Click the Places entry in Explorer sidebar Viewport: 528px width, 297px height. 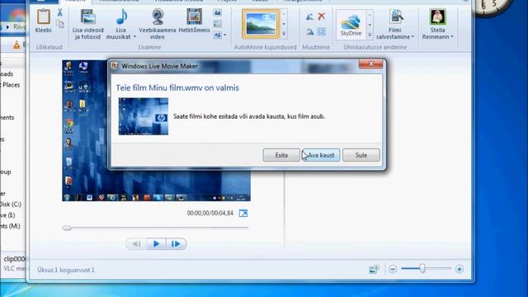(x=11, y=85)
